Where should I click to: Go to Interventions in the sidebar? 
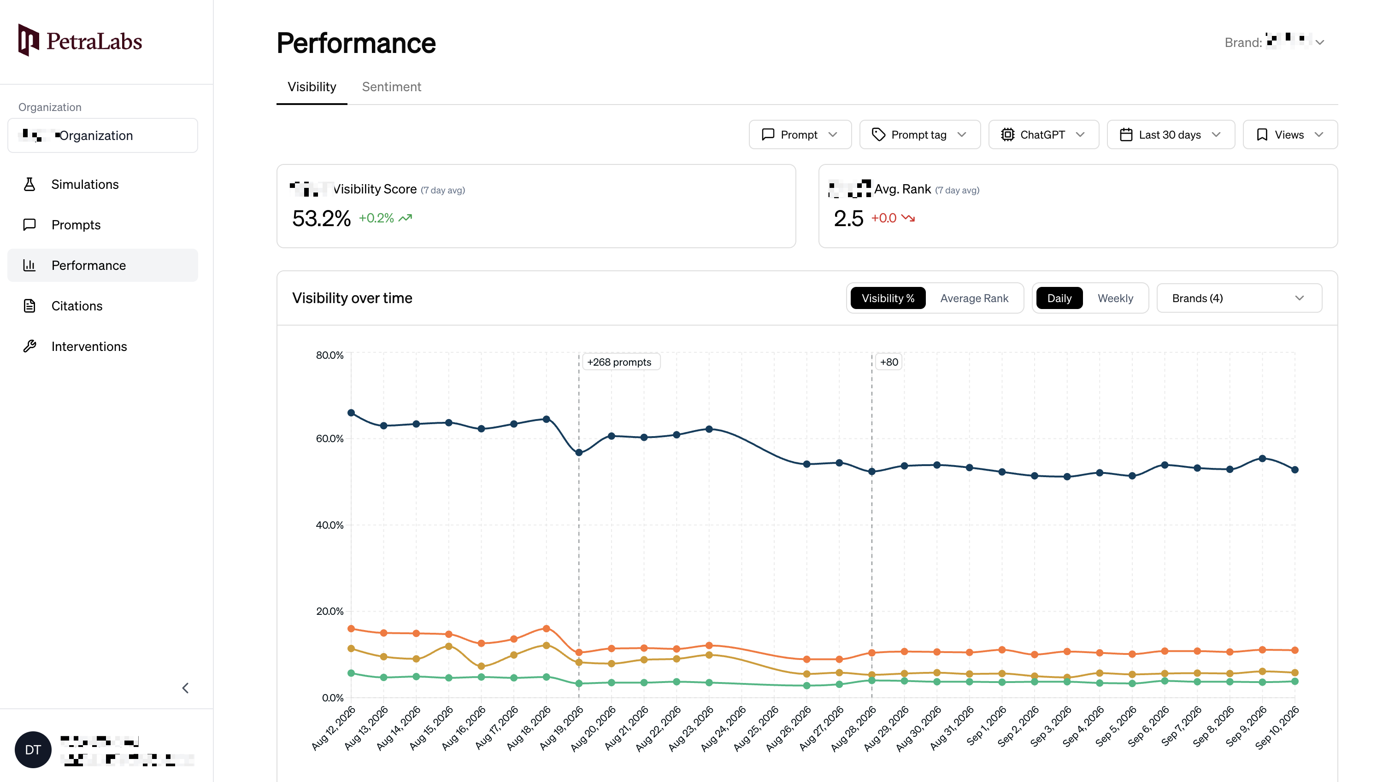pos(103,346)
